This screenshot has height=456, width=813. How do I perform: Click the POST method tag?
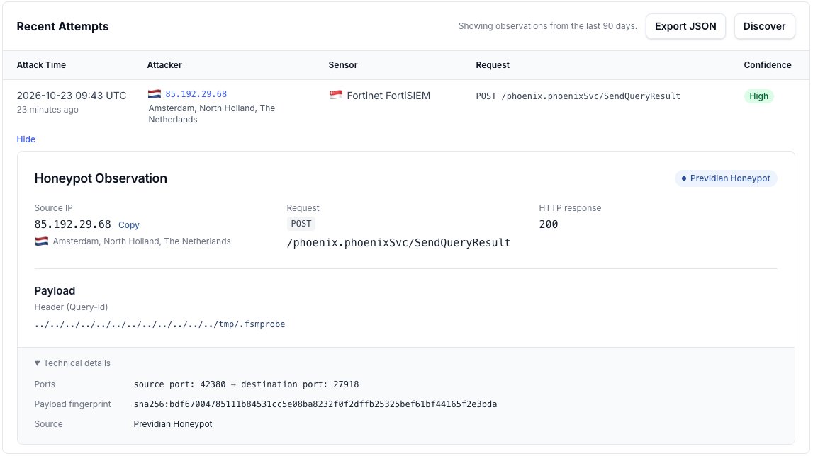(x=301, y=224)
